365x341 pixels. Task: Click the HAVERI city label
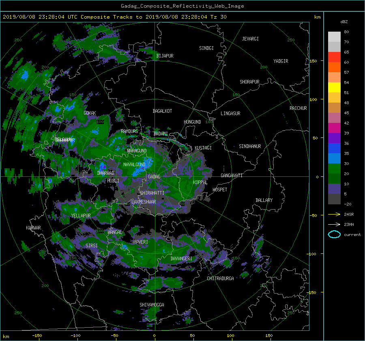pyautogui.click(x=141, y=242)
